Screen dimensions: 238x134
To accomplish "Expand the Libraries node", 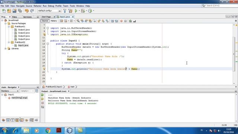I will [6, 49].
